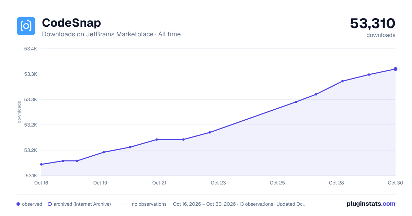
Task: Click the Oct 23 x-axis label
Action: tap(218, 183)
